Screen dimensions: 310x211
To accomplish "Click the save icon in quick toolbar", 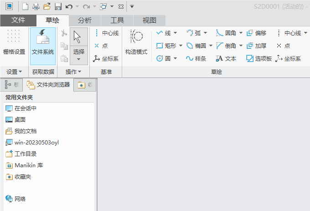I will point(58,6).
